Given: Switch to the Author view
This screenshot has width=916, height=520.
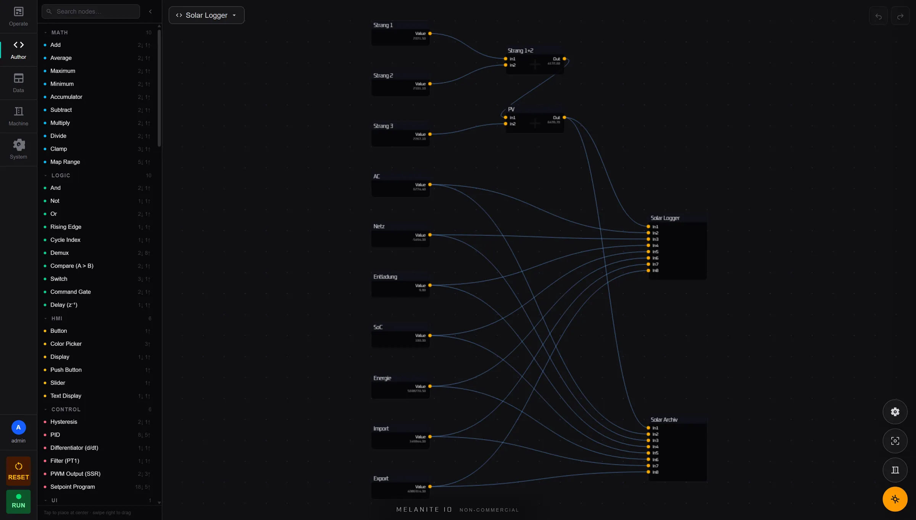Looking at the screenshot, I should [x=18, y=50].
